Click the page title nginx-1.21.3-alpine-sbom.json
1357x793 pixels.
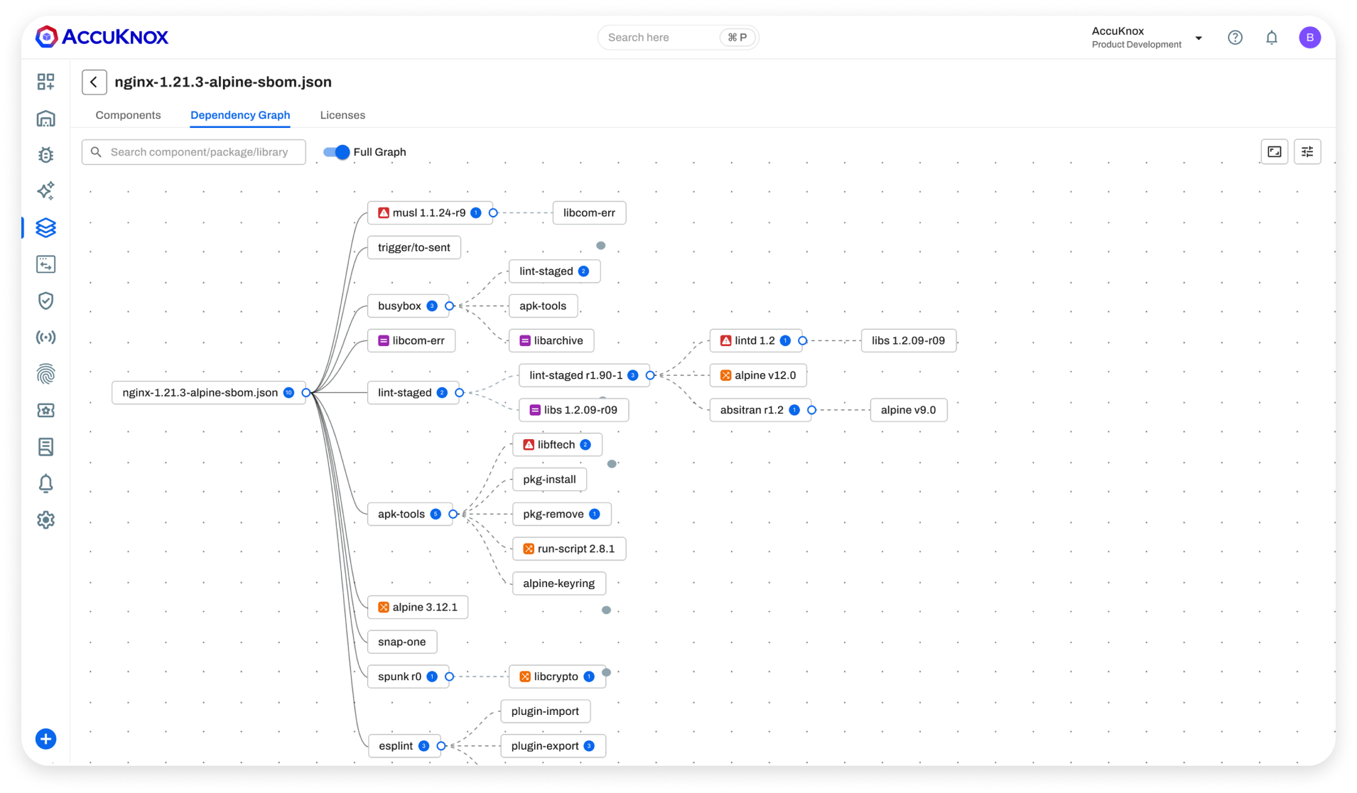pos(223,82)
